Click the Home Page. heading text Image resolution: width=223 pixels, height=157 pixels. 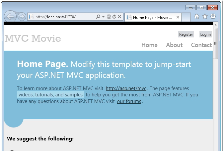pos(43,64)
